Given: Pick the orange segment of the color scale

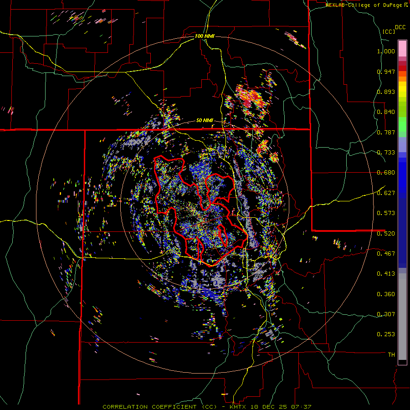Looking at the screenshot, I should [402, 79].
